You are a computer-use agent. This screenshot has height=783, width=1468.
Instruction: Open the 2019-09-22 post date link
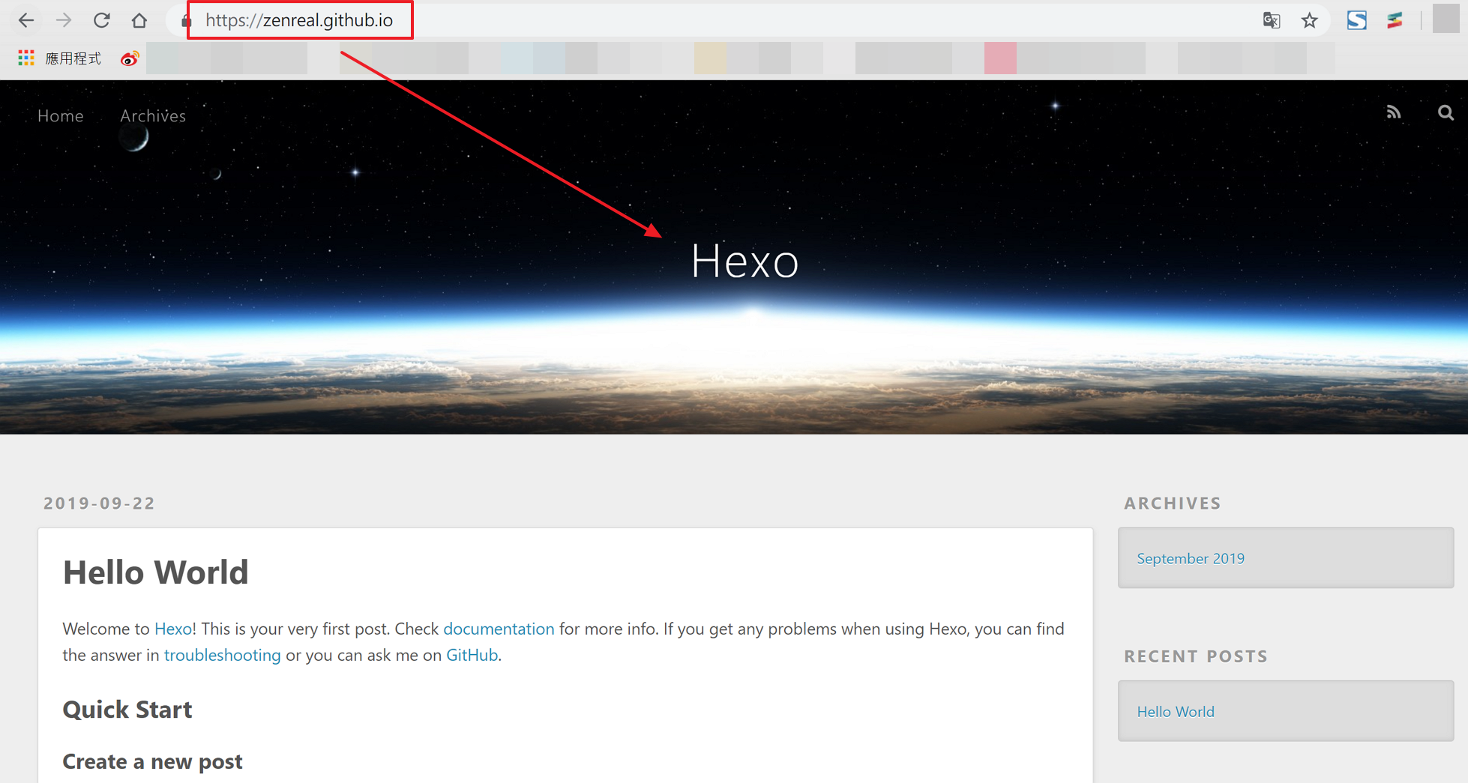[x=99, y=503]
